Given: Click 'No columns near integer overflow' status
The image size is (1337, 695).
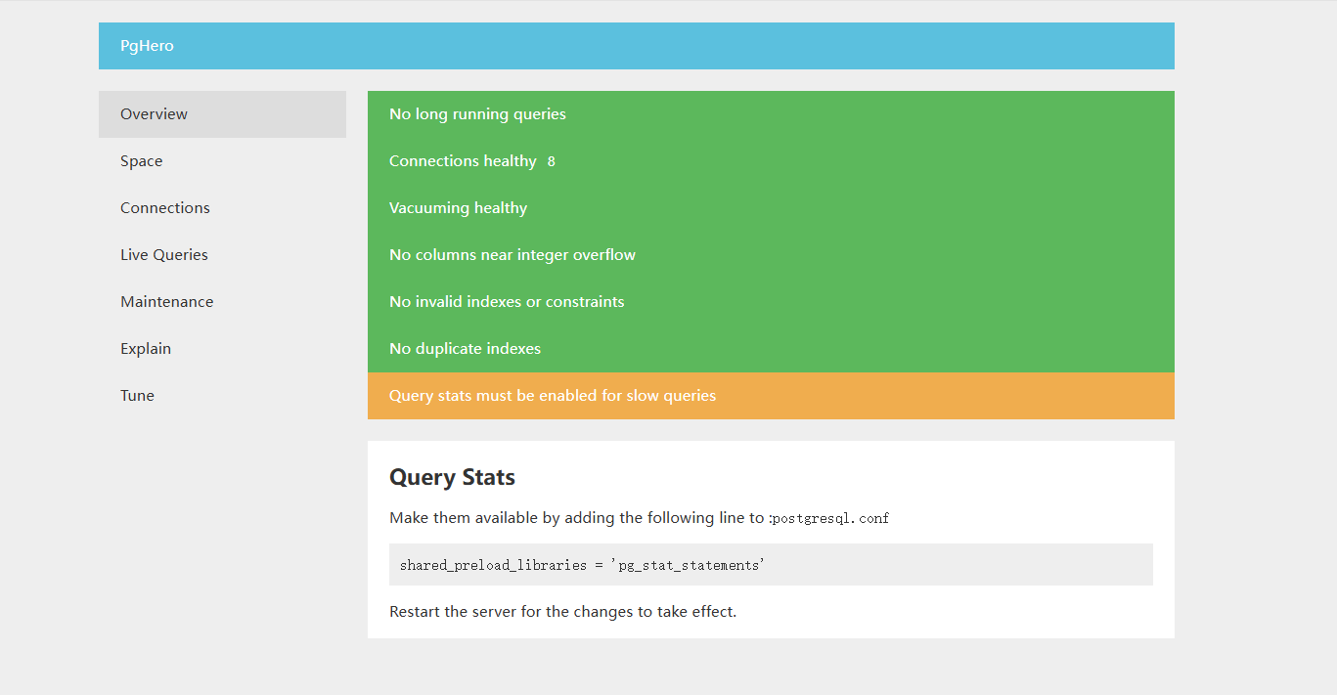Looking at the screenshot, I should [771, 255].
